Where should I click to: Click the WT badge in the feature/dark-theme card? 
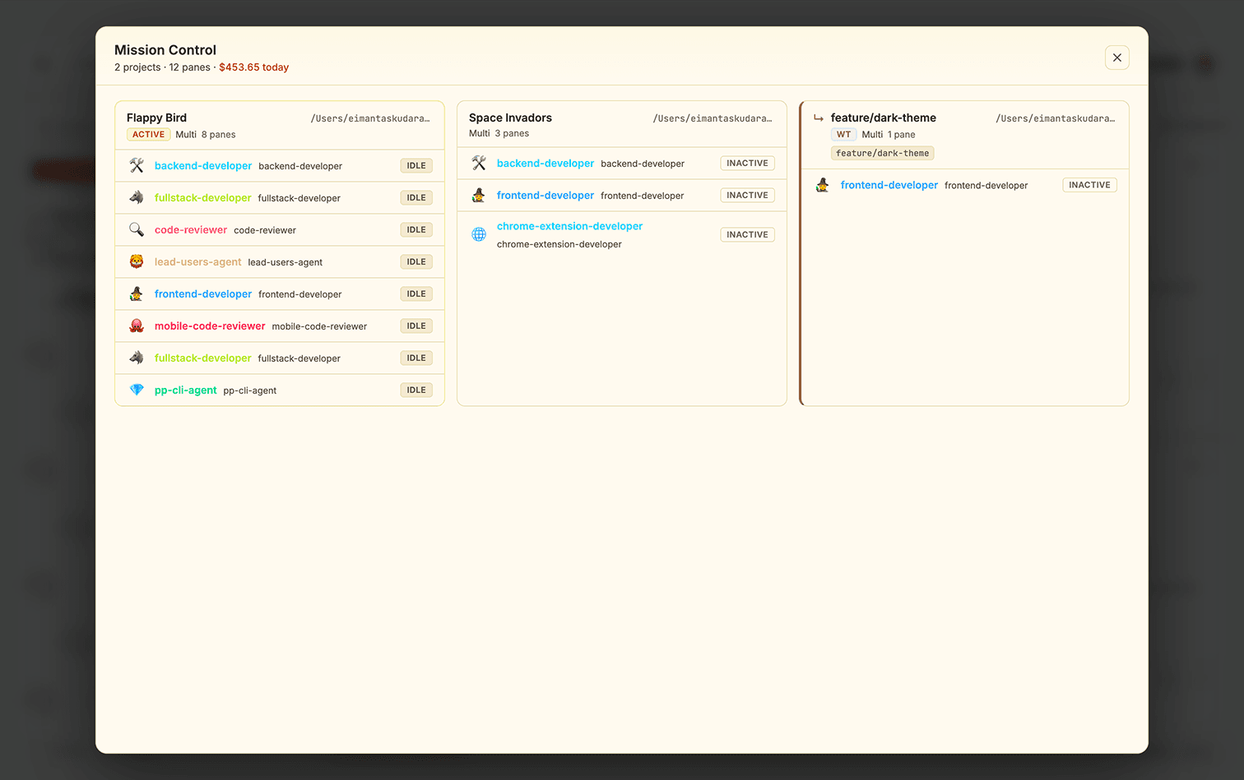(x=843, y=134)
